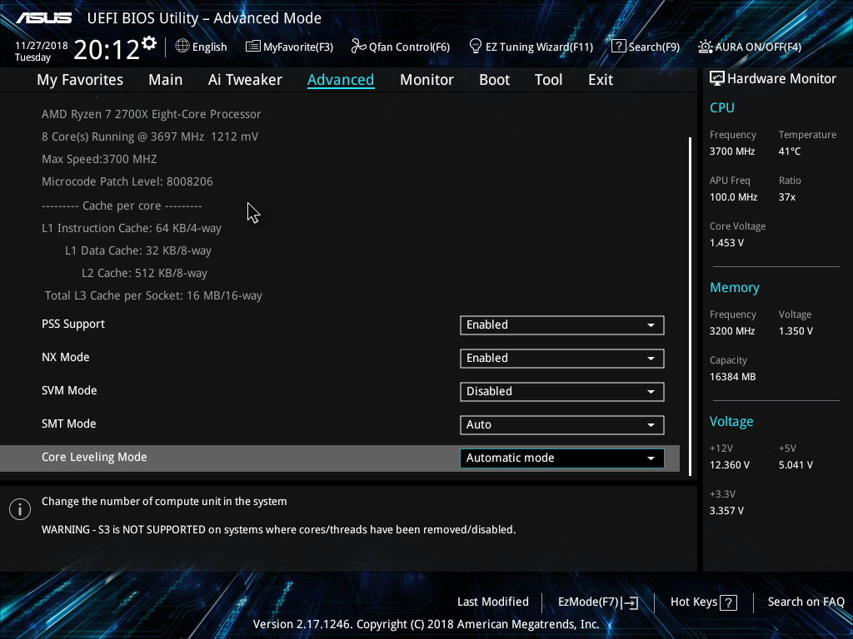The width and height of the screenshot is (853, 639).
Task: Click the globe language icon
Action: coord(182,47)
